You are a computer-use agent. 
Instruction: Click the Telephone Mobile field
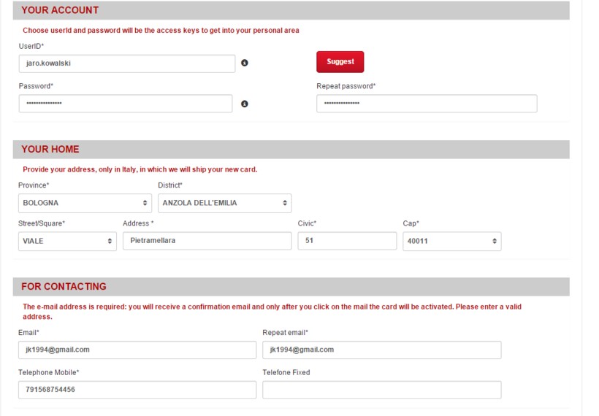click(x=137, y=390)
